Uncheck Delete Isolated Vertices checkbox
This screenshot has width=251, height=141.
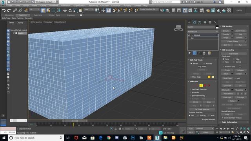pyautogui.click(x=223, y=118)
